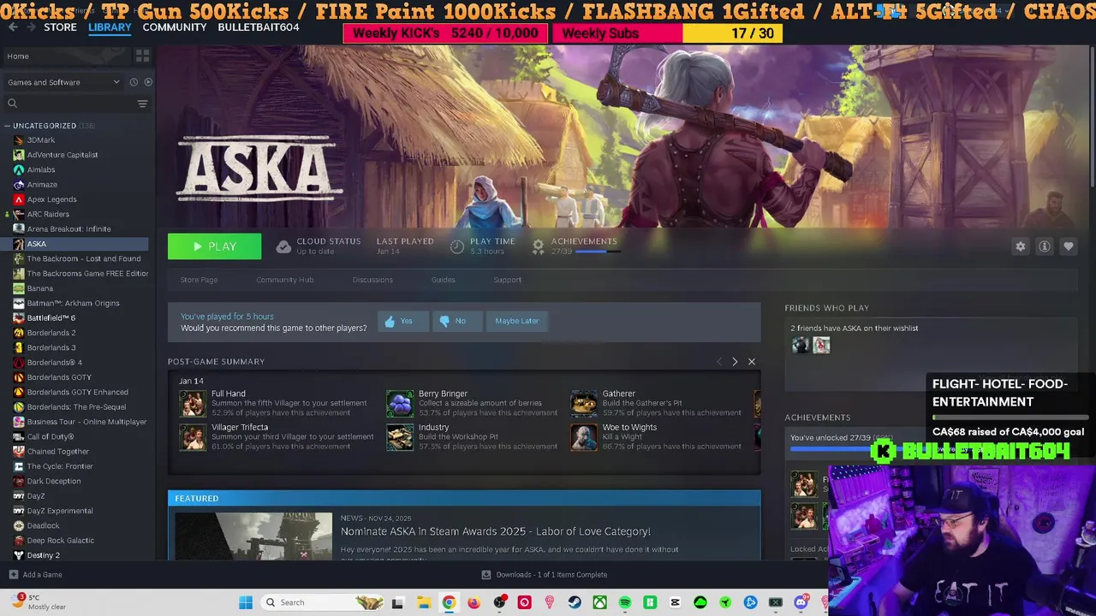Click the cloud status icon
The width and height of the screenshot is (1096, 616).
(x=283, y=246)
